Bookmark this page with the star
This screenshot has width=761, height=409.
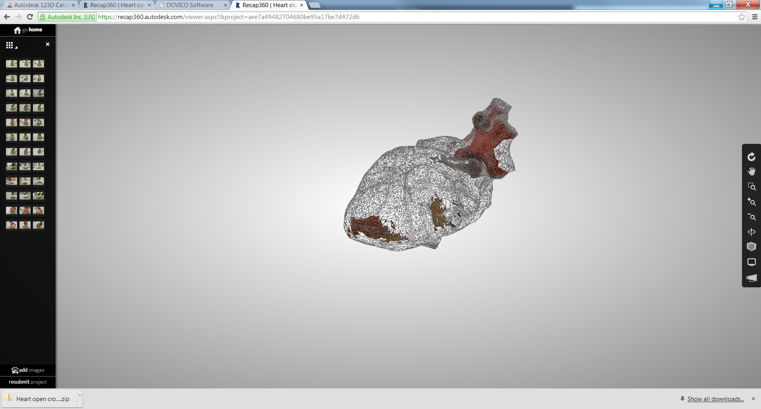(742, 17)
